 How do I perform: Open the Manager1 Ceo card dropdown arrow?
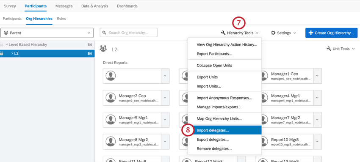pos(317,76)
